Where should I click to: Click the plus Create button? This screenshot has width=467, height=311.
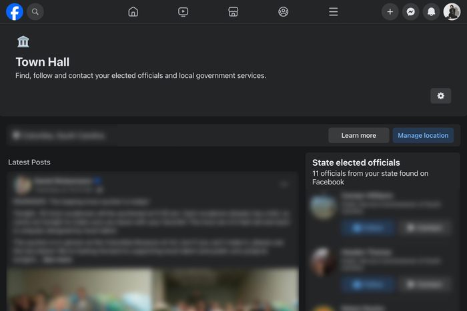[390, 12]
